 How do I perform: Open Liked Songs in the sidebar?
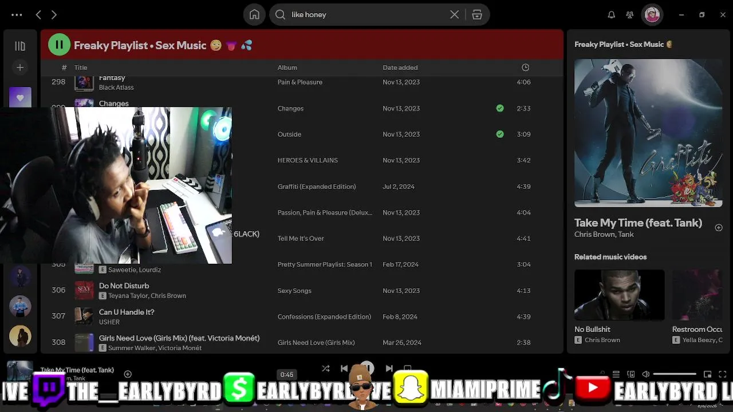20,97
